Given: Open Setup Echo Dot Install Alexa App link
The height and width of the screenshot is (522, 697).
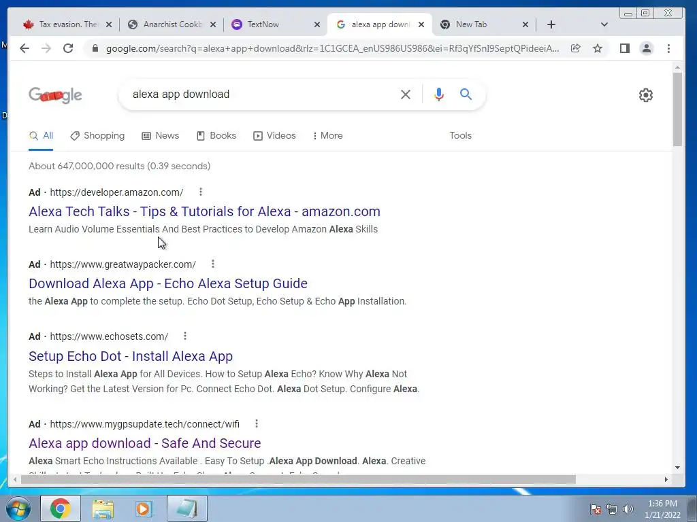Looking at the screenshot, I should tap(131, 356).
